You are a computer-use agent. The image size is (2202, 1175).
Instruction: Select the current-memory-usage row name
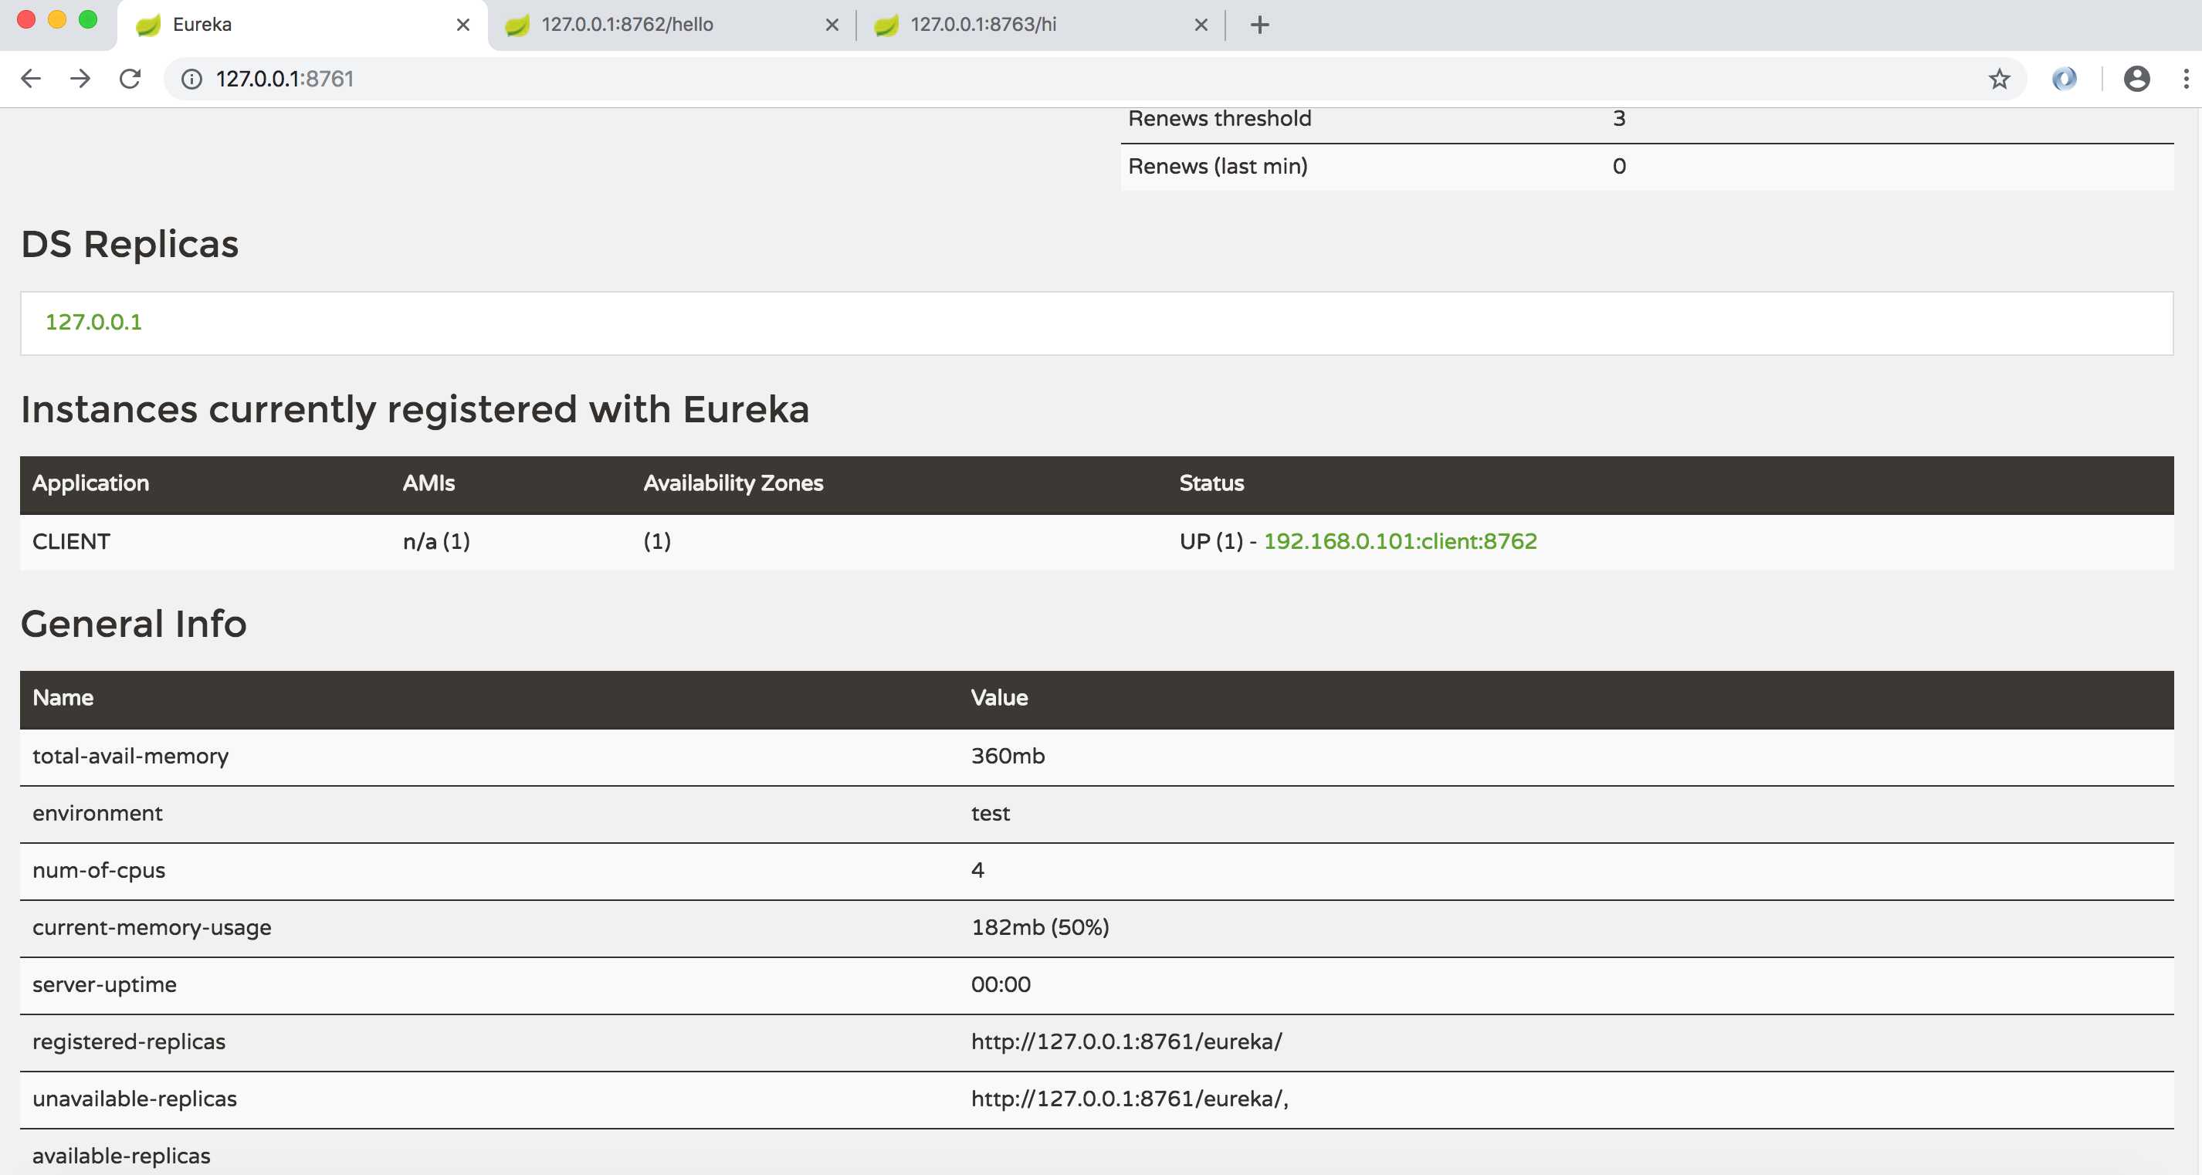[151, 928]
